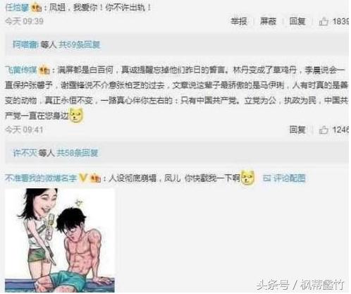Click the member badge beside 飞鸾传媒
This screenshot has height=294, width=351.
[x=44, y=70]
